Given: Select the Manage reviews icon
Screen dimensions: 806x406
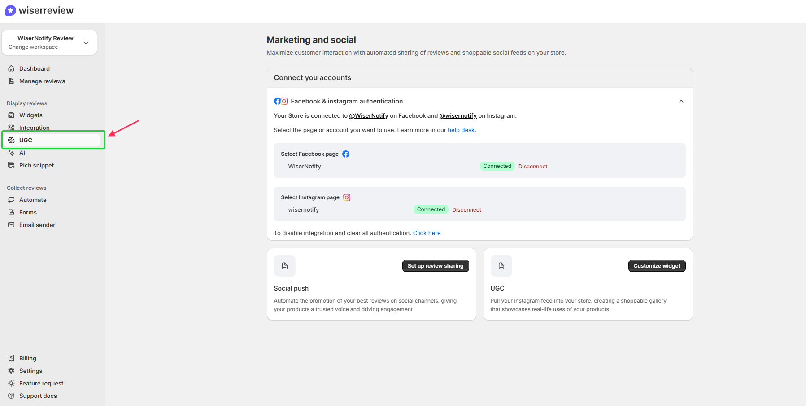Looking at the screenshot, I should [11, 81].
